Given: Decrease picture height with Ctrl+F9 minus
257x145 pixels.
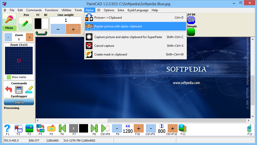Looking at the screenshot, I should 151,128.
